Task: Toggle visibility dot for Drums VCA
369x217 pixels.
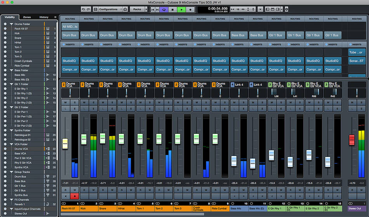Action: click(x=5, y=149)
